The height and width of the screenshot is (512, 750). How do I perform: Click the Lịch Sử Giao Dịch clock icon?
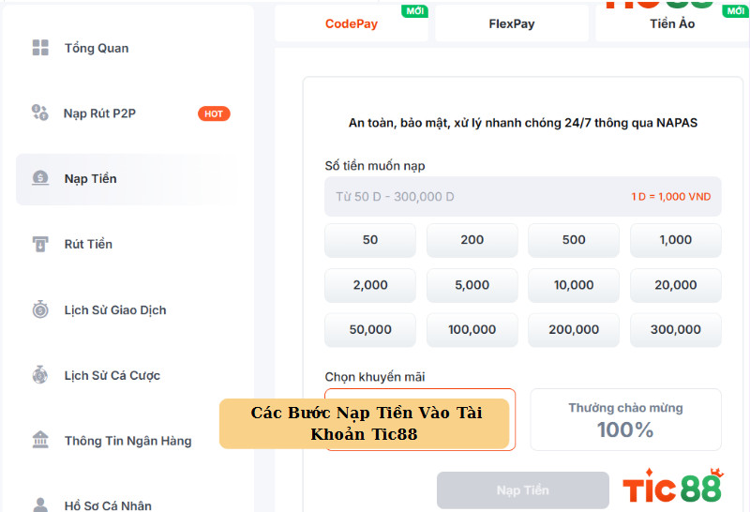40,309
